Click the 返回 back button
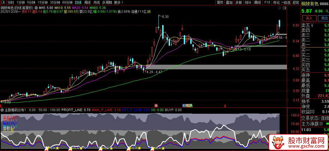 [x=296, y=2]
